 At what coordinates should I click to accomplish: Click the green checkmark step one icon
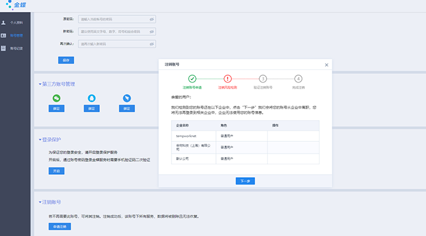[192, 79]
